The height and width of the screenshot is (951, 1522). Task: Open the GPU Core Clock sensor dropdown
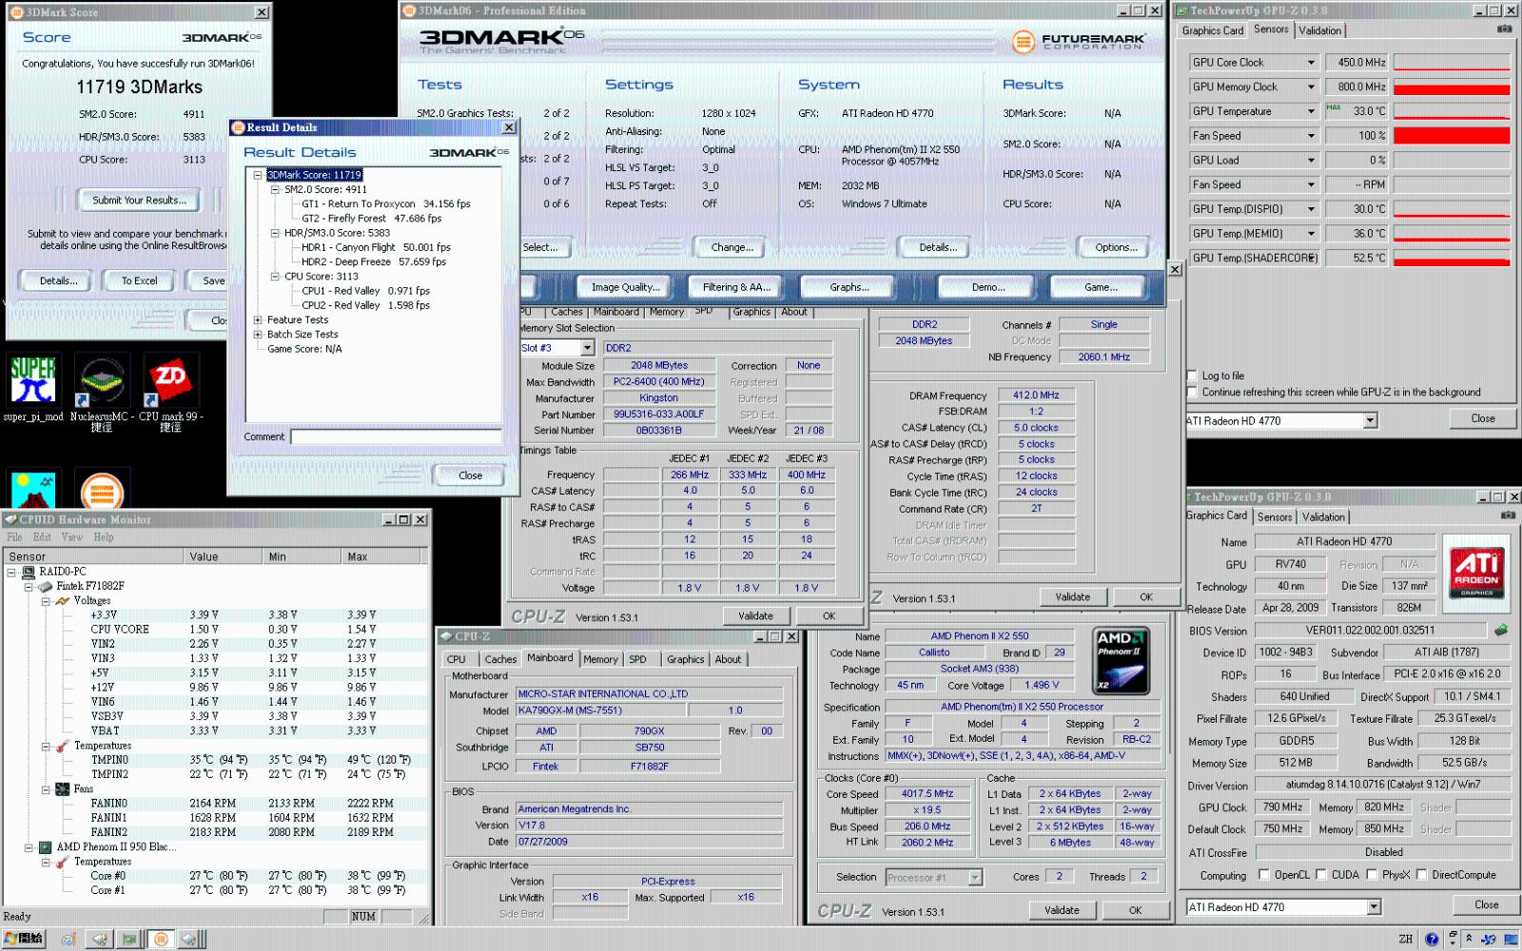click(x=1311, y=63)
